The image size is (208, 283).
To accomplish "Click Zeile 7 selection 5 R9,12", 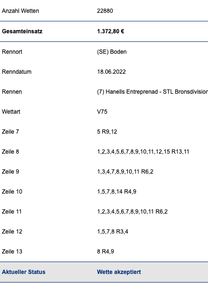I will pos(107,132).
